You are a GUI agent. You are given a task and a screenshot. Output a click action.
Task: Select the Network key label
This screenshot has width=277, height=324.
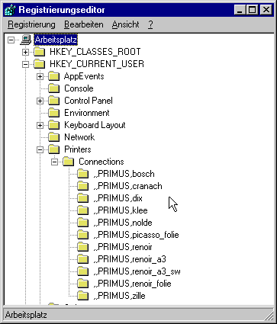point(79,137)
